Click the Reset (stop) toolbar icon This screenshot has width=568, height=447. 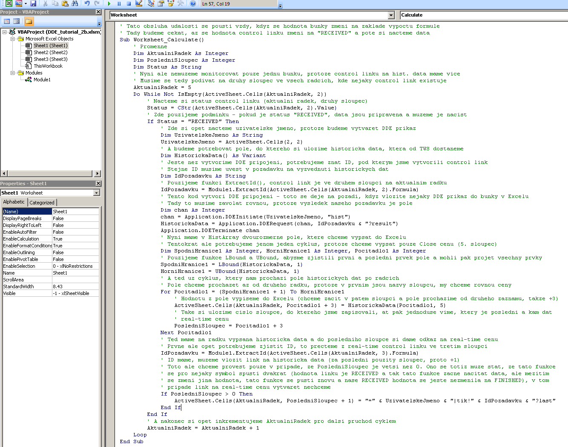point(129,3)
